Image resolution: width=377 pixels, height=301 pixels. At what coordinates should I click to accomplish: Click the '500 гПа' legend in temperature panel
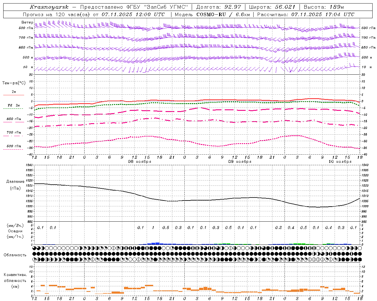point(14,146)
